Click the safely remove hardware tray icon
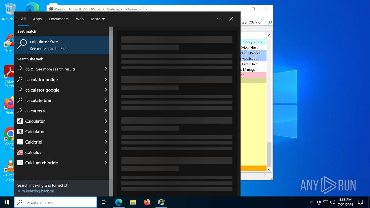Screen dimensions: 370x208 (x=319, y=202)
